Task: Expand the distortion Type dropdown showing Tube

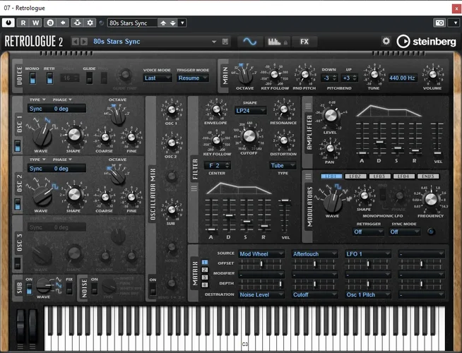Action: coord(281,165)
